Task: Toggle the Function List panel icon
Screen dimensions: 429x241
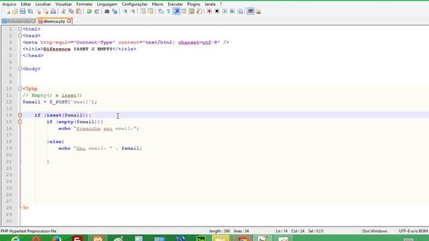Action: point(199,11)
